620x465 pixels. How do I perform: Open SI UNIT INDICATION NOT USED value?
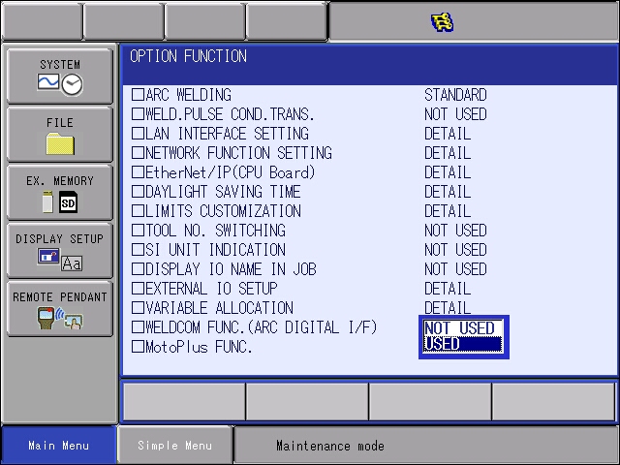tap(455, 250)
